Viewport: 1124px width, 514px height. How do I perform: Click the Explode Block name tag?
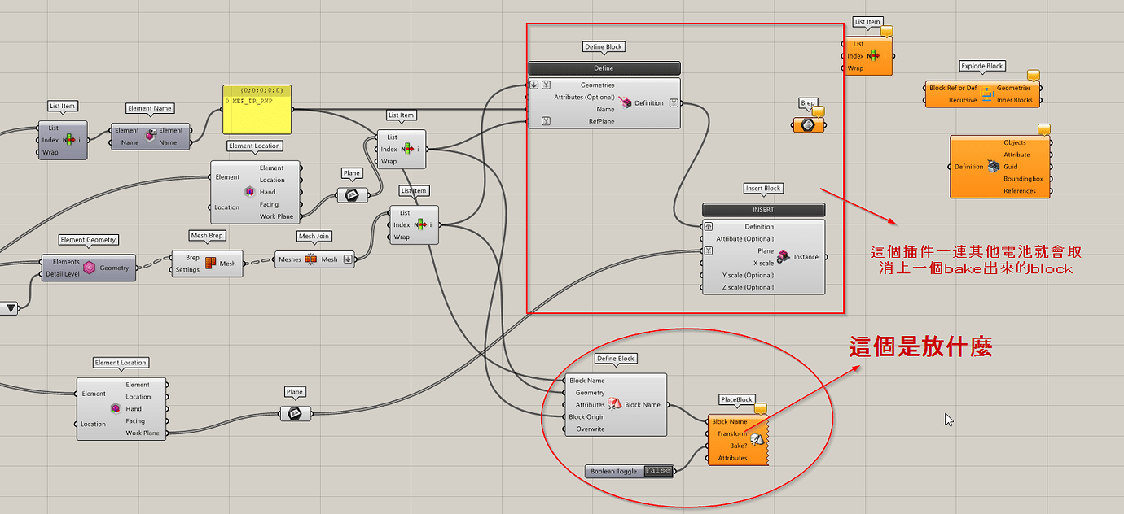click(983, 66)
